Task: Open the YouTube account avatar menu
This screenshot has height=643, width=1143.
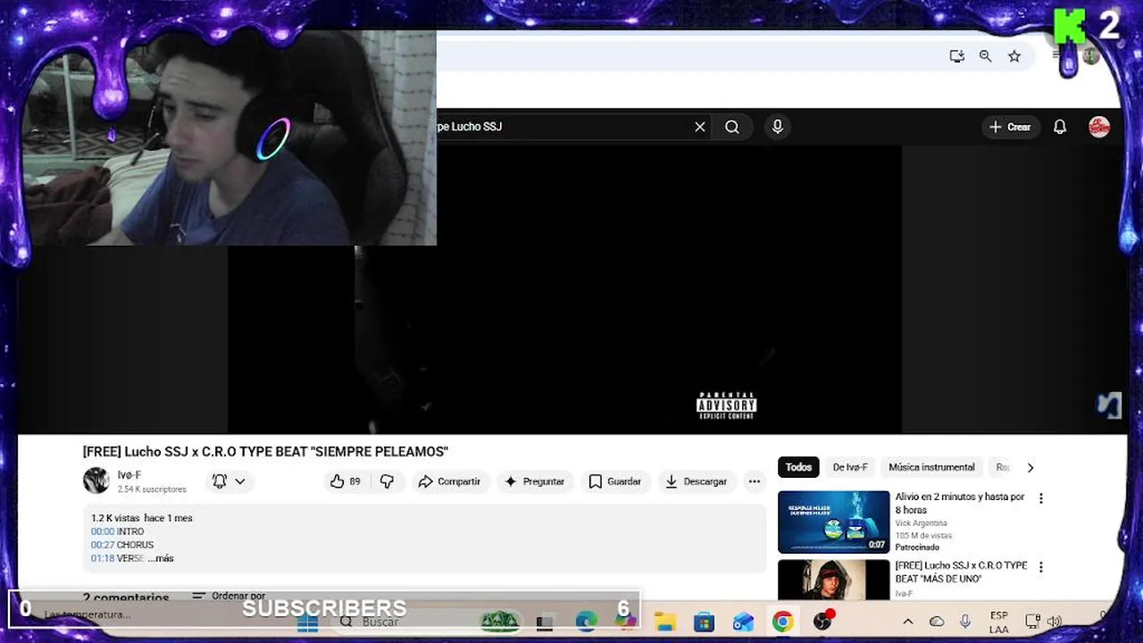Action: pyautogui.click(x=1099, y=127)
